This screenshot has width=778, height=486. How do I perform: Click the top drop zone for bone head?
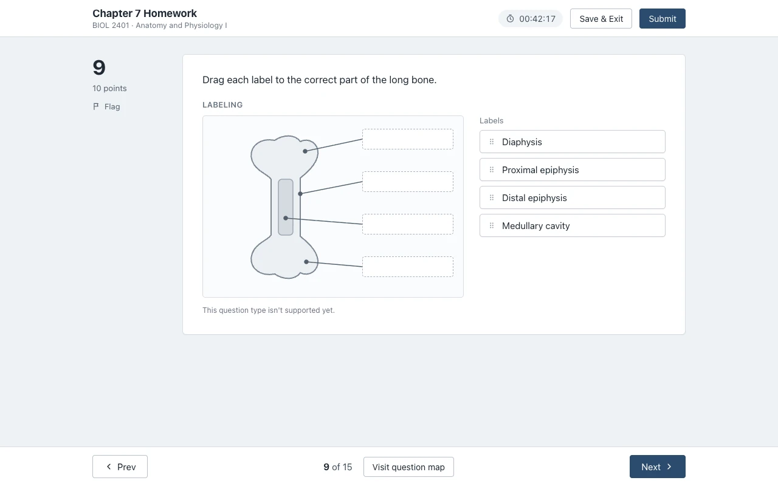coord(408,139)
